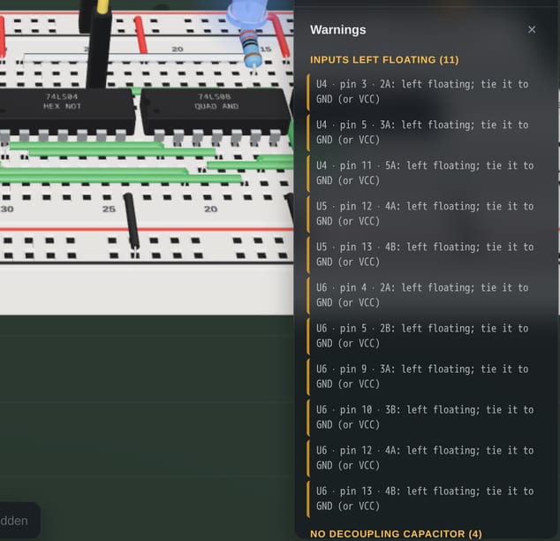Viewport: 560px width, 541px height.
Task: Select the resistor below the LED
Action: coord(252,49)
